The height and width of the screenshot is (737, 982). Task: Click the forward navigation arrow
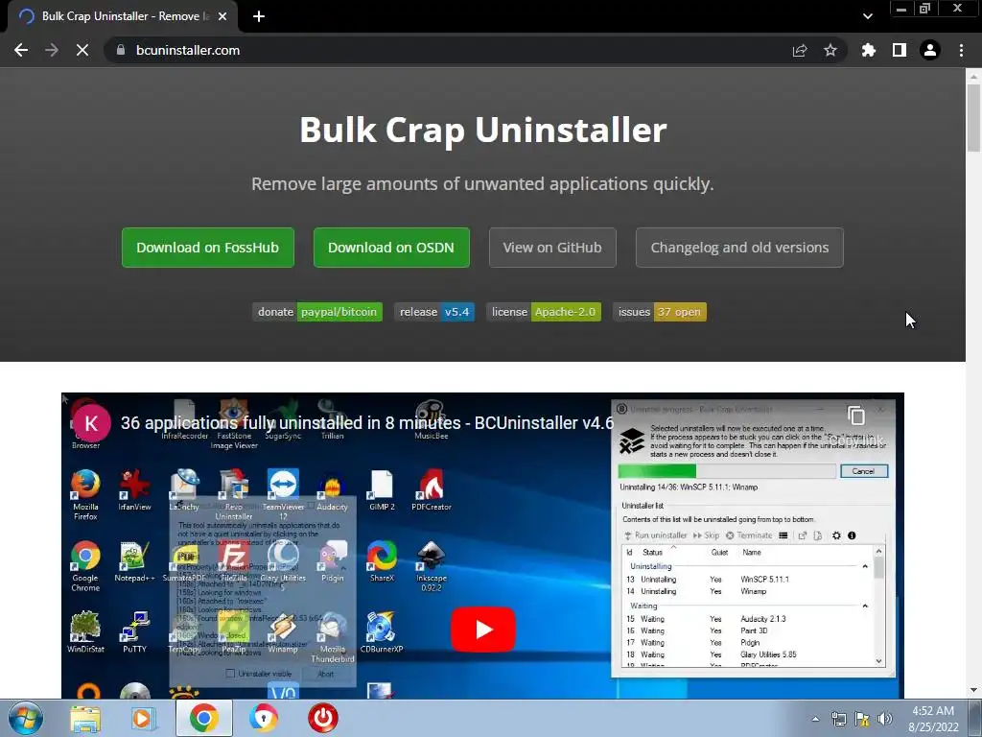pos(52,50)
